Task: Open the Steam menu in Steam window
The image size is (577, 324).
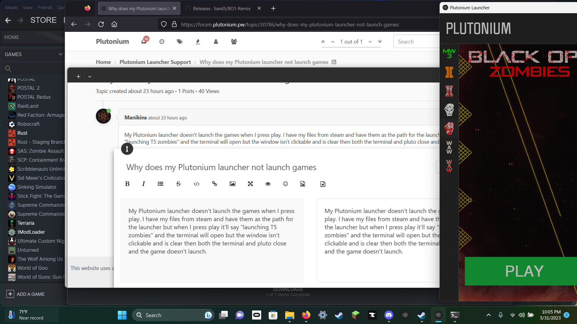Action: click(11, 7)
